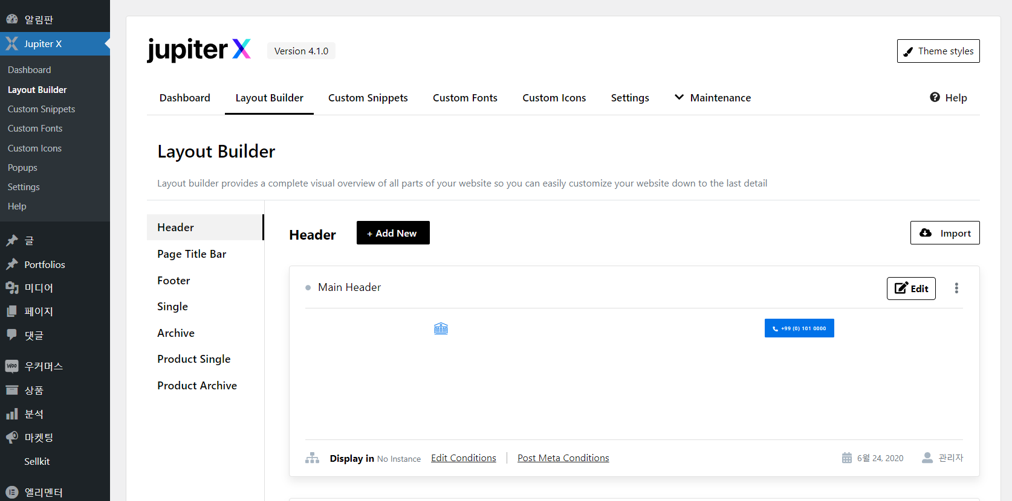1012x501 pixels.
Task: Switch to the Custom Icons tab
Action: [554, 98]
